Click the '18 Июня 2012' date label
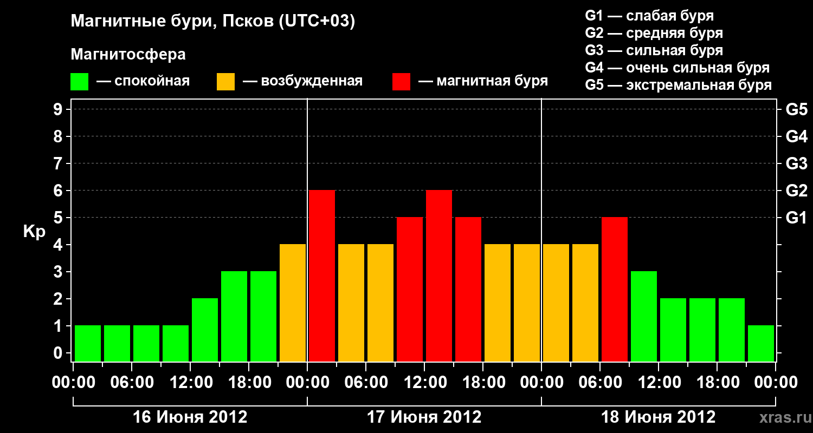Viewport: 813px width, 433px height. pos(659,417)
